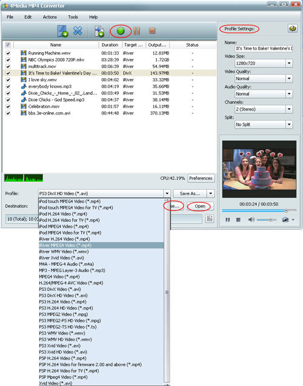Expand the Save As arrow menu
The width and height of the screenshot is (303, 386).
[x=211, y=193]
